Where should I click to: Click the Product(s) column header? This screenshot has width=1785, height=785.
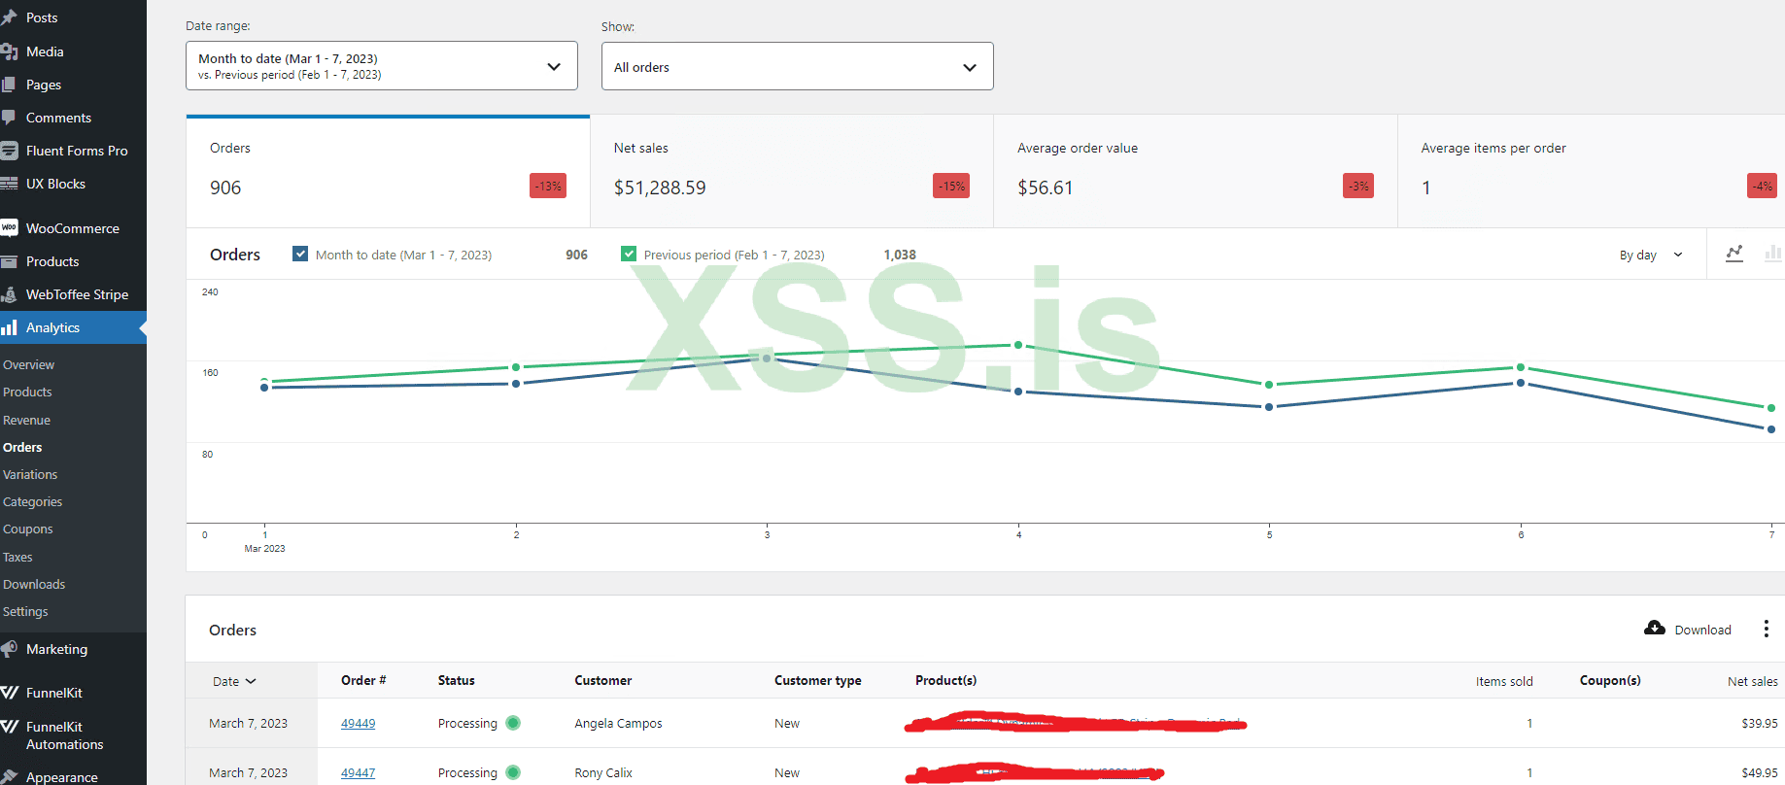tap(945, 680)
